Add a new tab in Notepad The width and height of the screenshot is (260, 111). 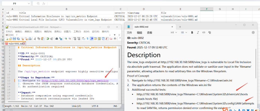pos(180,27)
